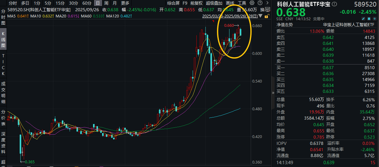Open the 工具 tools menu
This screenshot has height=167, width=379.
(x=242, y=3)
